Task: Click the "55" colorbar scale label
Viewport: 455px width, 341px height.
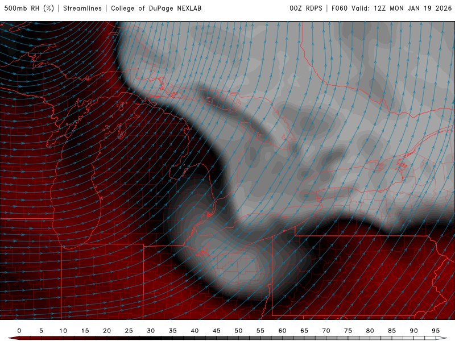Action: 260,331
